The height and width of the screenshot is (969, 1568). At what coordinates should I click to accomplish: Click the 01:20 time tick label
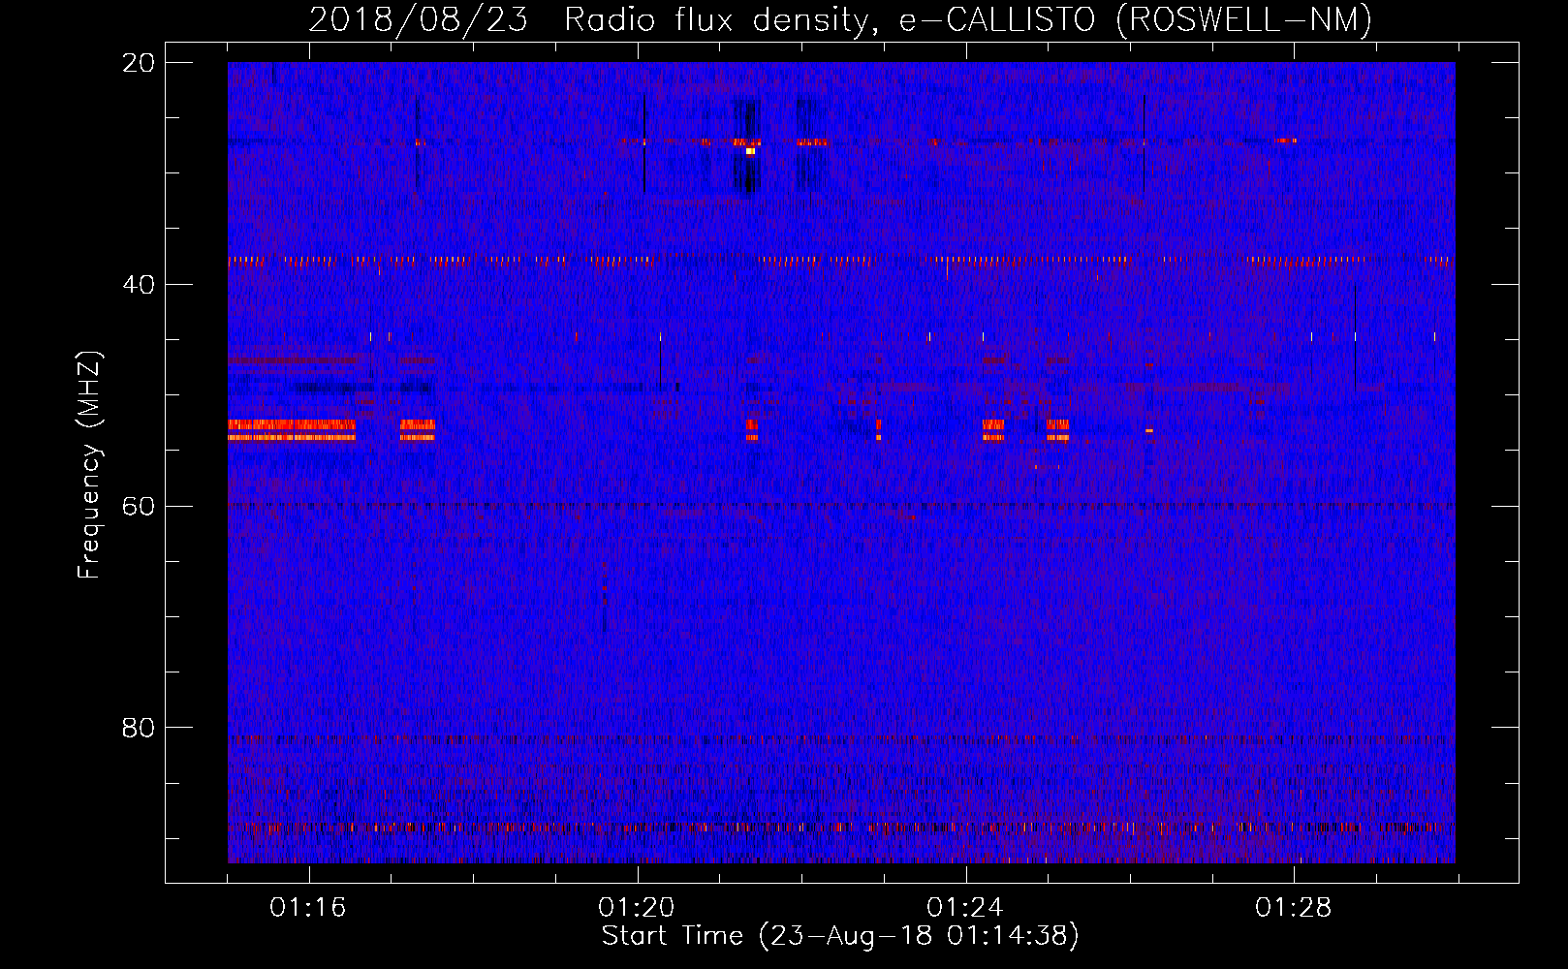637,908
